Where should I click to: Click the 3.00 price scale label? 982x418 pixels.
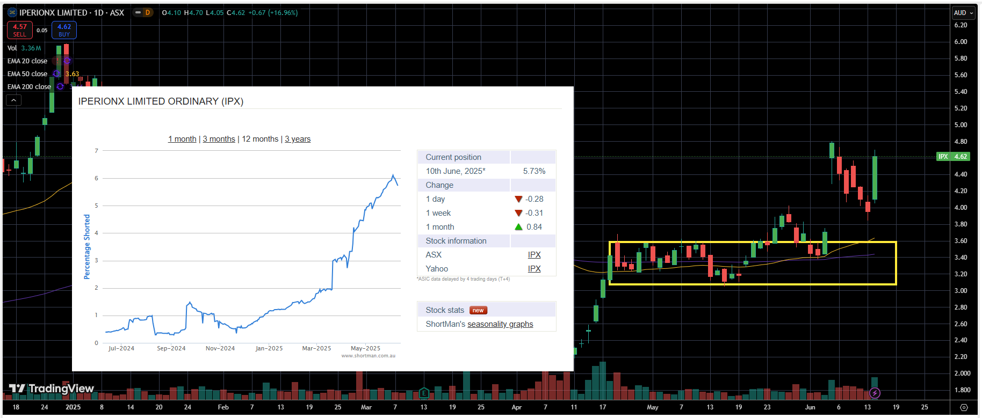click(961, 291)
